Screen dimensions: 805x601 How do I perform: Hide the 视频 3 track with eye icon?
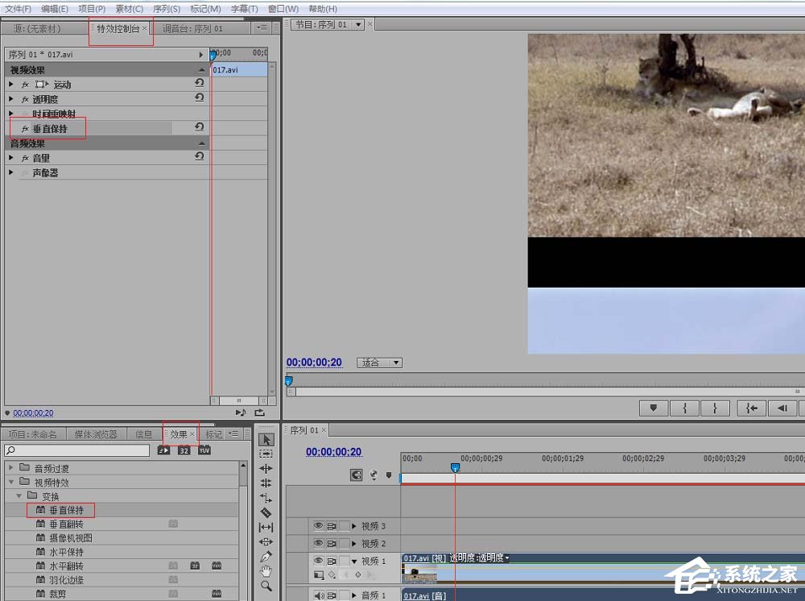point(318,526)
